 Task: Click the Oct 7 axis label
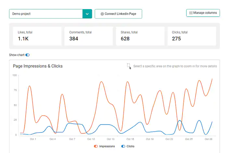pos(72,139)
